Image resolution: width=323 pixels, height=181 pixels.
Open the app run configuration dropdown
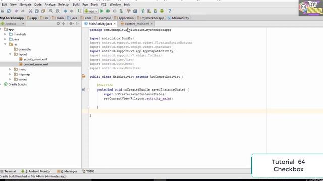91,11
